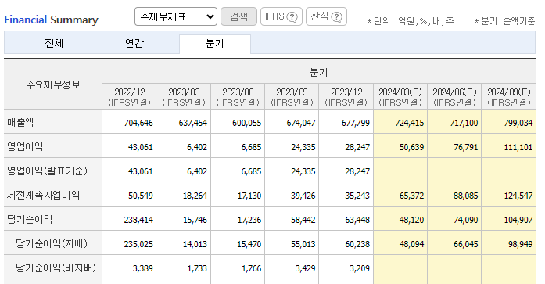Image resolution: width=545 pixels, height=284 pixels.
Task: Click the 724,415 estimated revenue value
Action: (410, 123)
